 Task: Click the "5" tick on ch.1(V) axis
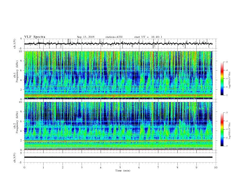(21, 39)
